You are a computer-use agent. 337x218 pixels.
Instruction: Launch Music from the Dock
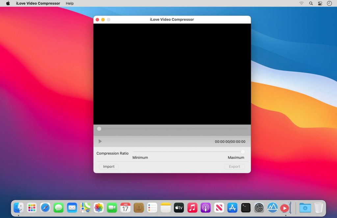(x=192, y=207)
